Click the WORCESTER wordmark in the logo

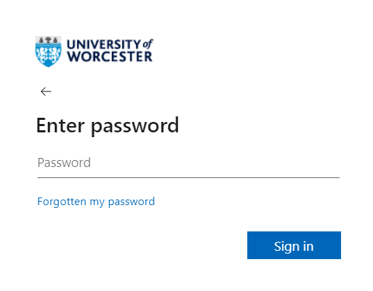(x=110, y=57)
